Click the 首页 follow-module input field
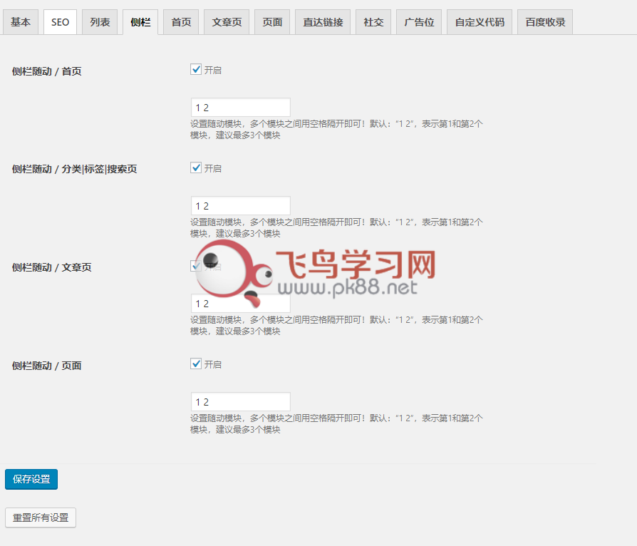Image resolution: width=637 pixels, height=546 pixels. [x=240, y=108]
